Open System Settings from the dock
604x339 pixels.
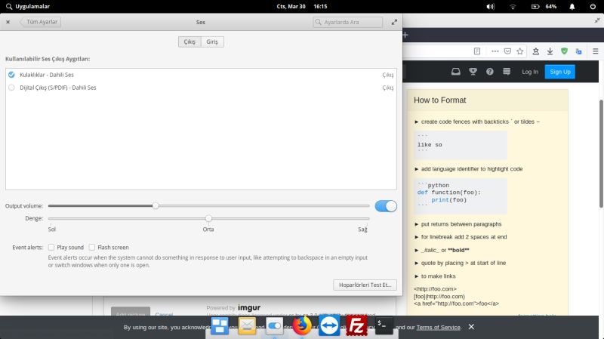click(274, 326)
